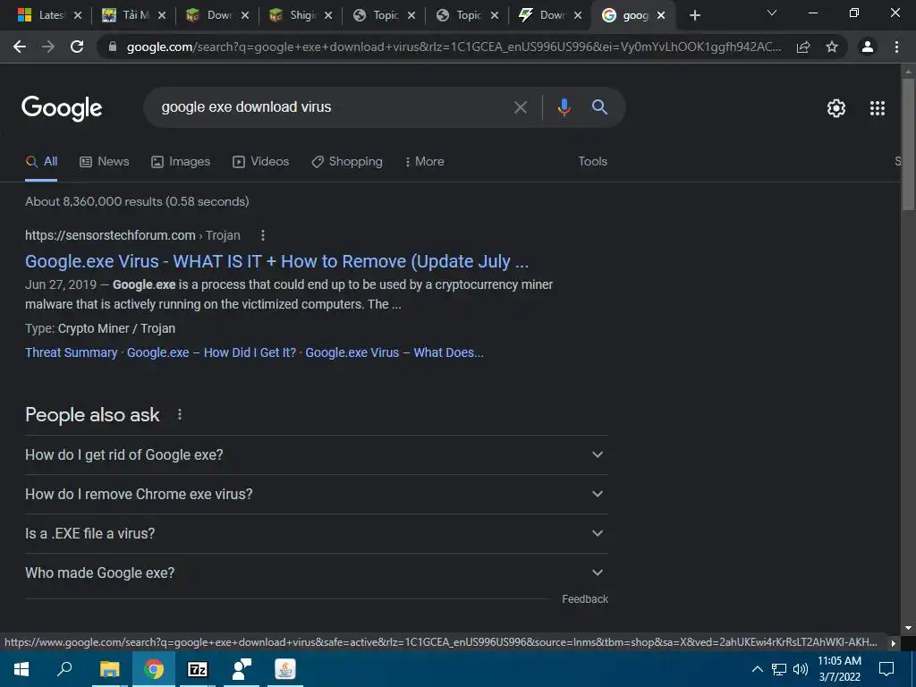916x687 pixels.
Task: Expand How do I get rid of Google exe
Action: (317, 455)
